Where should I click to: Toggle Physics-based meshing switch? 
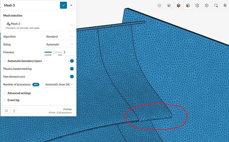click(x=71, y=69)
